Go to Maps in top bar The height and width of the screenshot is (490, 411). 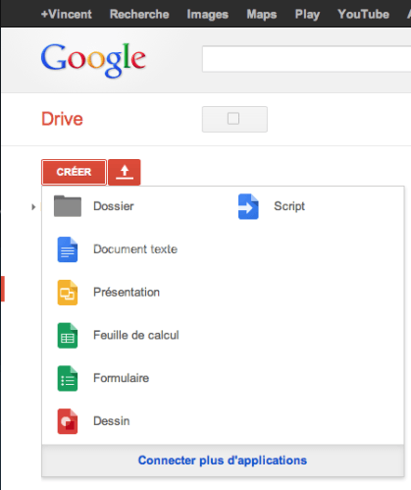tap(262, 15)
